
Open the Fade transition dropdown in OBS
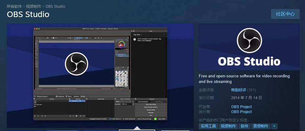coord(123,102)
